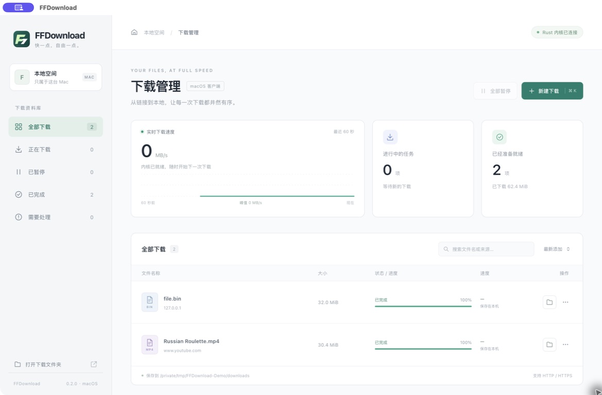Click the 32.0 MiB size value

point(328,302)
